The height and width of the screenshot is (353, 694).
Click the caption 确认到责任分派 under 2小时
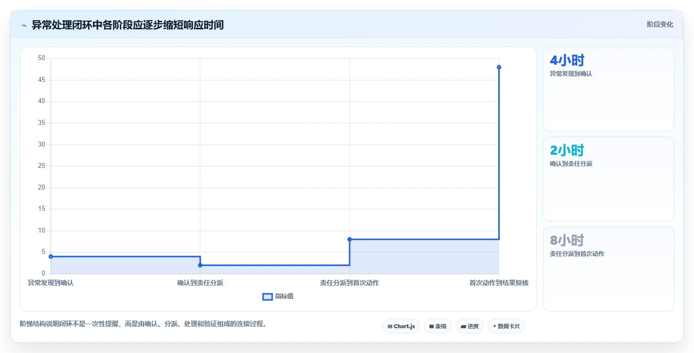[x=571, y=164]
